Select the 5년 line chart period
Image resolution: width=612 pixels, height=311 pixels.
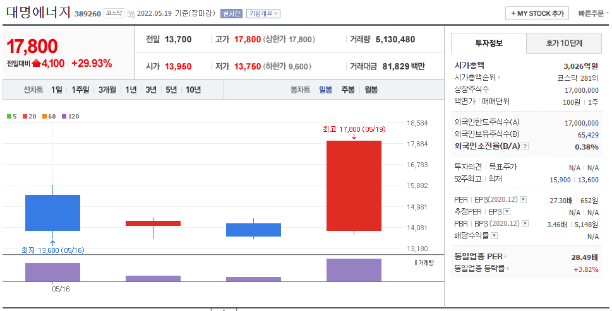click(x=171, y=90)
